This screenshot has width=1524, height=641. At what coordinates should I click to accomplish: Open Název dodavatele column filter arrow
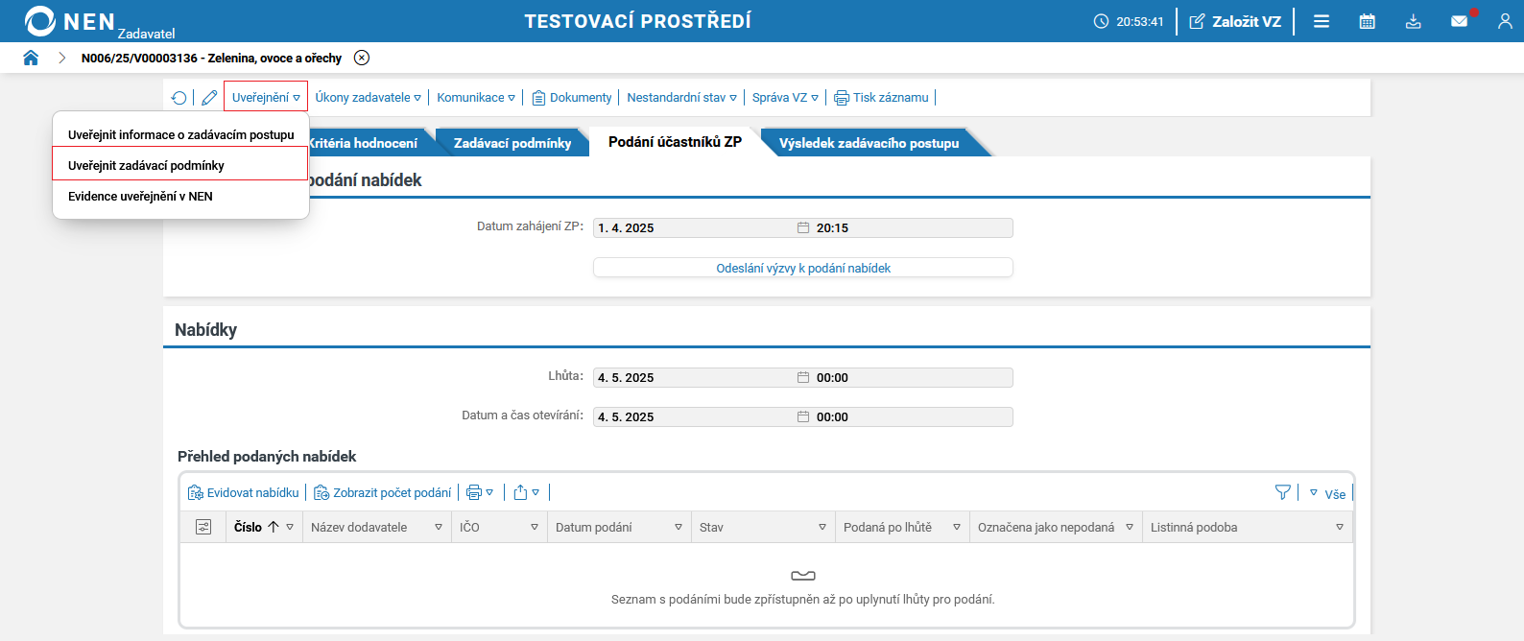[439, 527]
